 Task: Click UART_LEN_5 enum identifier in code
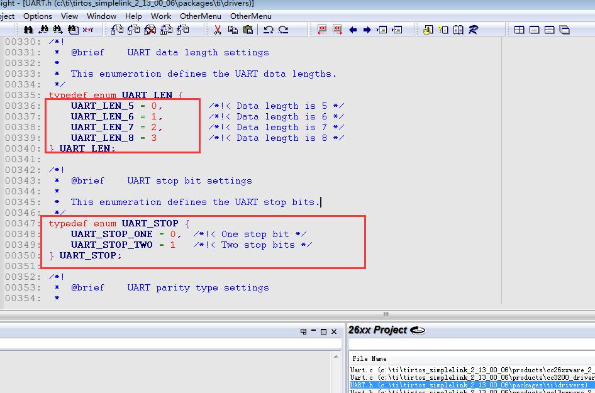pyautogui.click(x=102, y=106)
